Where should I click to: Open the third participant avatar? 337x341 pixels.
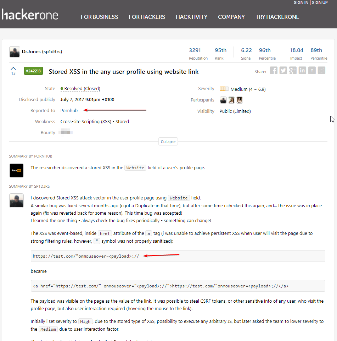pos(240,100)
